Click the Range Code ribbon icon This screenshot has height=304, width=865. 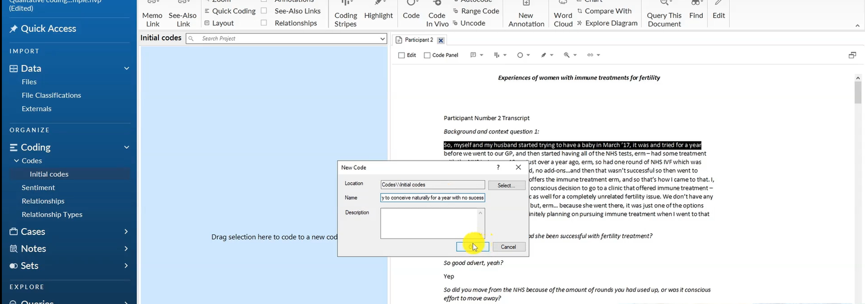(x=456, y=11)
